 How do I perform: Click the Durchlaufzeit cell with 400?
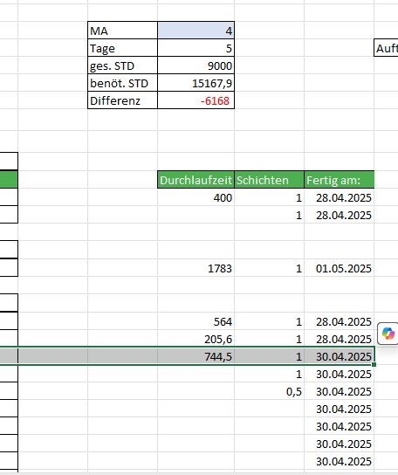[x=196, y=197]
